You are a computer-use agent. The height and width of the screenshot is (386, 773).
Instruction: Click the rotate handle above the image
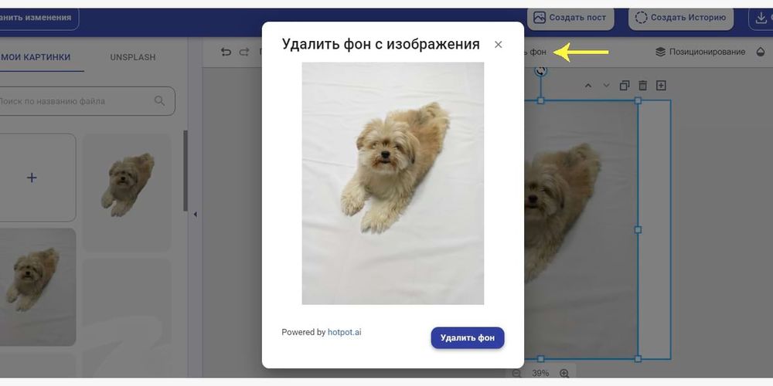point(540,71)
